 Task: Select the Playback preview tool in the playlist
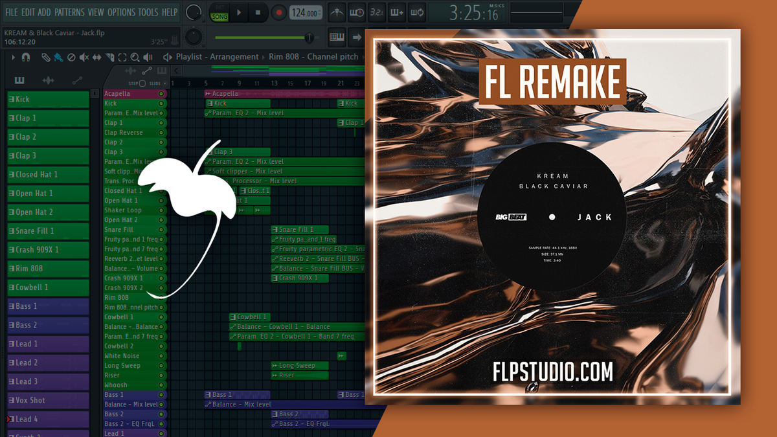pos(148,57)
